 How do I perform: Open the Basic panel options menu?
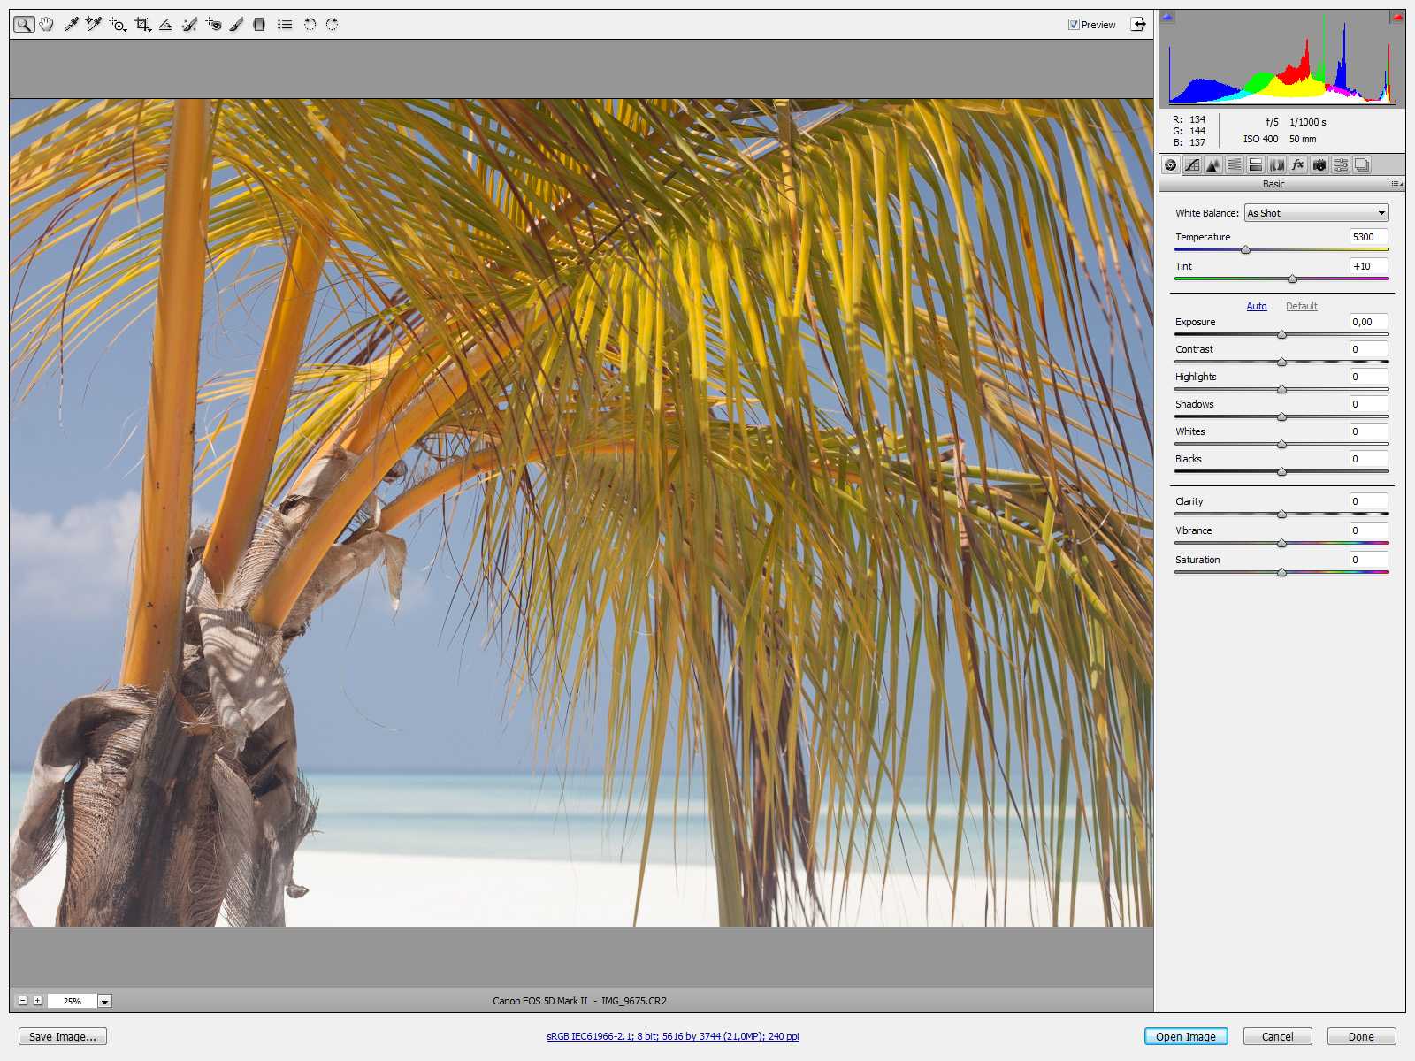pos(1396,184)
